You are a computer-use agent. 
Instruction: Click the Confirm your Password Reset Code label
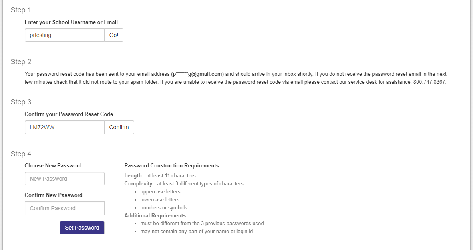(69, 114)
